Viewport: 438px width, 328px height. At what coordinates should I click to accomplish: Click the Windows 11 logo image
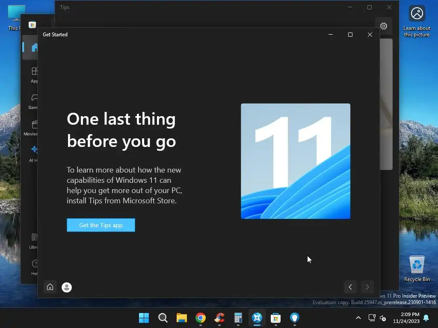pyautogui.click(x=296, y=161)
